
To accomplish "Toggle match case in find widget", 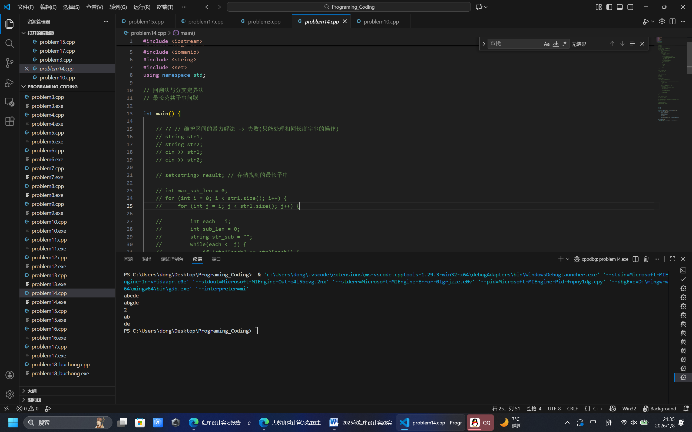I will click(x=547, y=44).
